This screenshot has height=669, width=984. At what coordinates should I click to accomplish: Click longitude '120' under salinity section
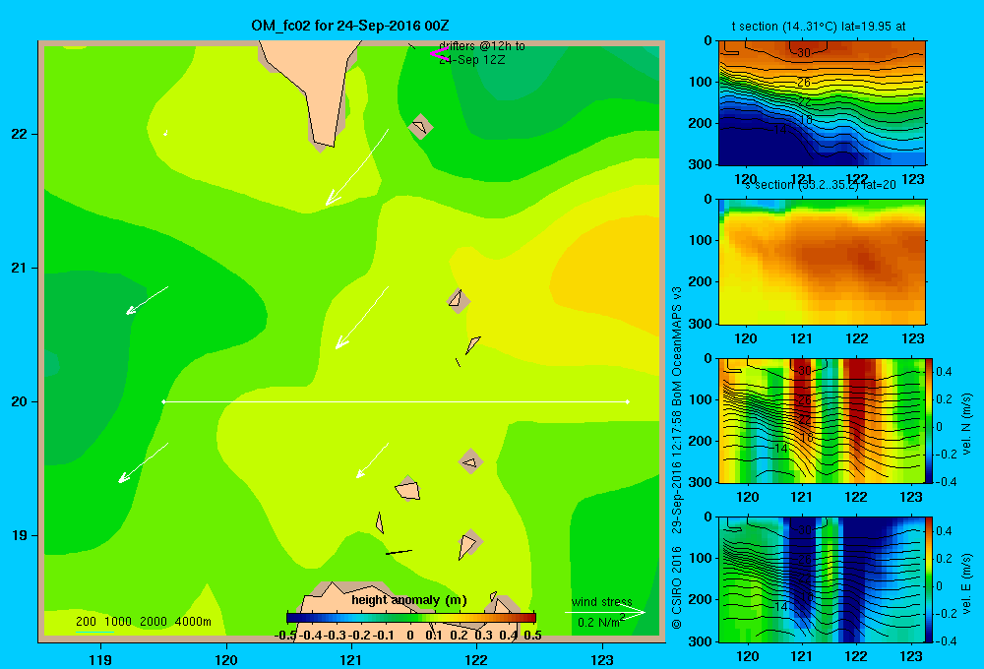746,338
